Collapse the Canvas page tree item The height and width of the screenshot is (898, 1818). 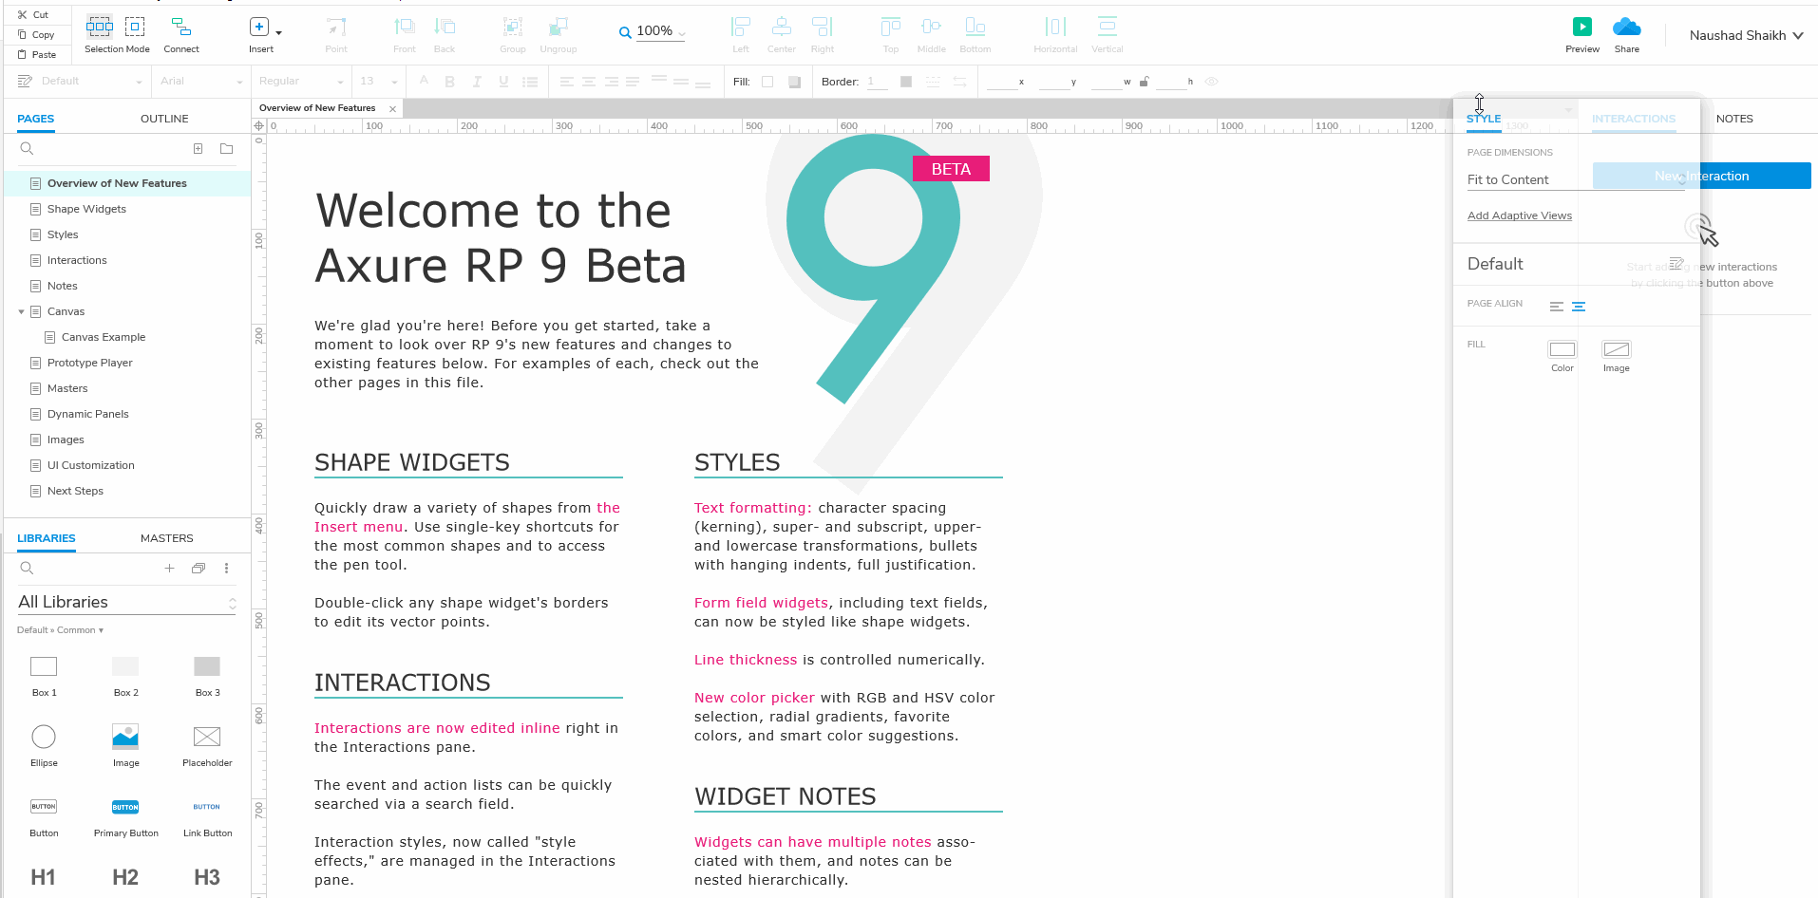click(x=21, y=311)
